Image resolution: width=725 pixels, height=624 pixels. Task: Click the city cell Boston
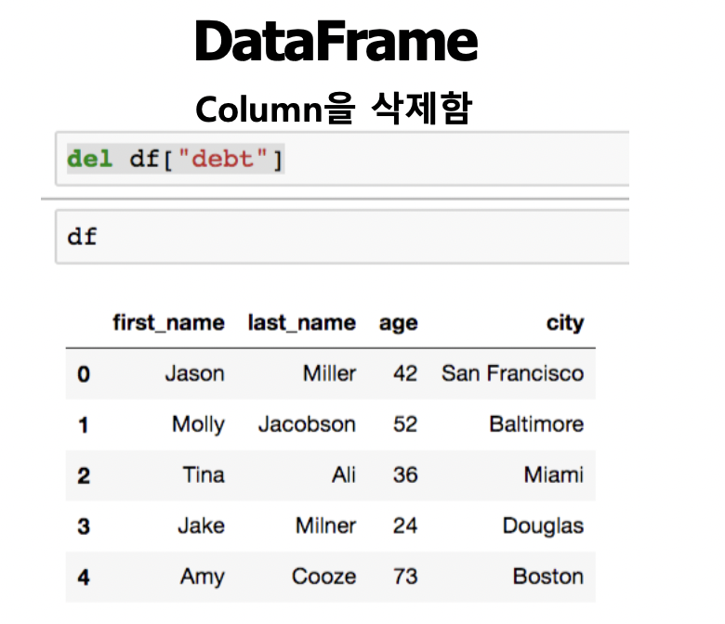(548, 577)
